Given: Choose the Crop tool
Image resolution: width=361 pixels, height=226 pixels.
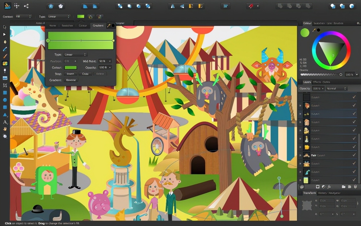Looking at the screenshot, I should tap(5, 85).
